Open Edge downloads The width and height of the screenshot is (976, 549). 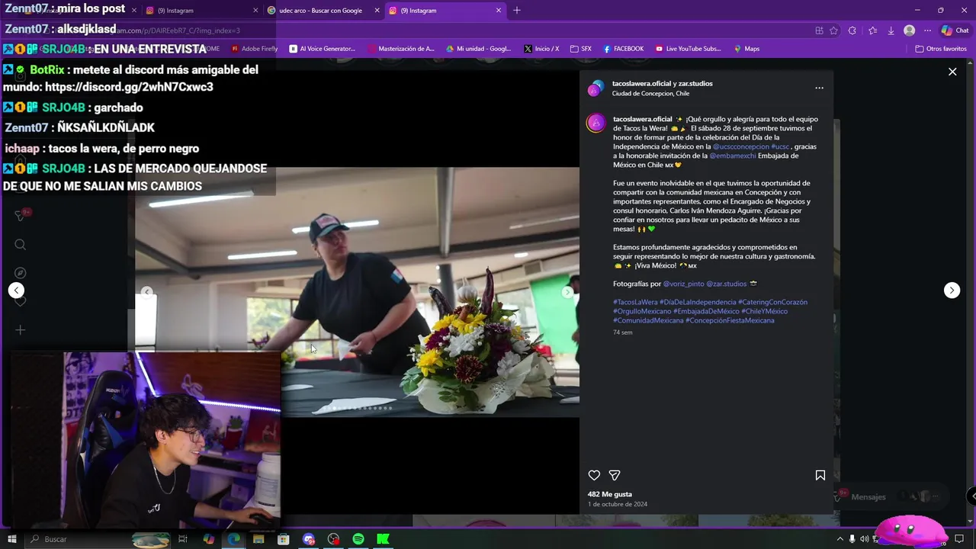(x=891, y=30)
